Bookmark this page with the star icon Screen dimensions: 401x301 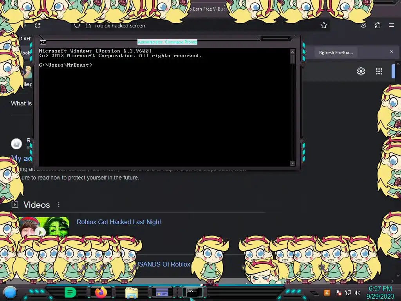(x=324, y=25)
